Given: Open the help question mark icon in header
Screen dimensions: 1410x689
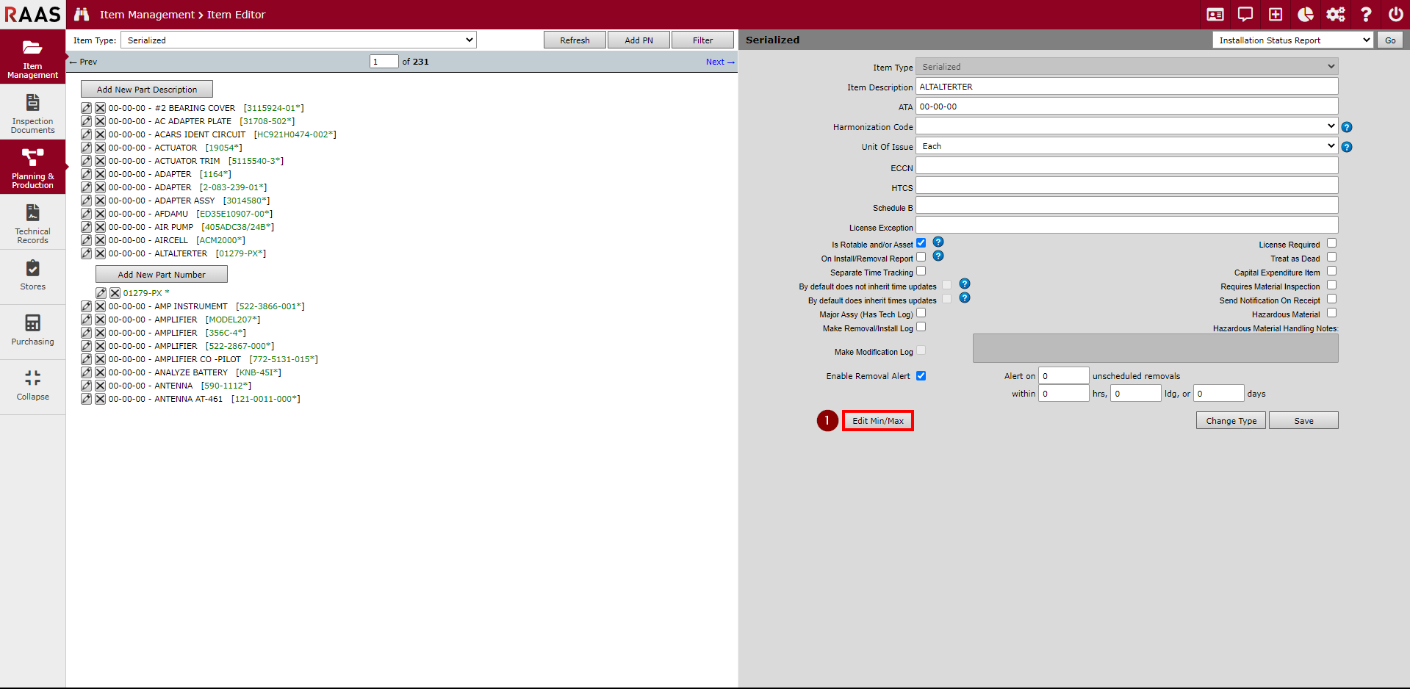Looking at the screenshot, I should coord(1366,15).
